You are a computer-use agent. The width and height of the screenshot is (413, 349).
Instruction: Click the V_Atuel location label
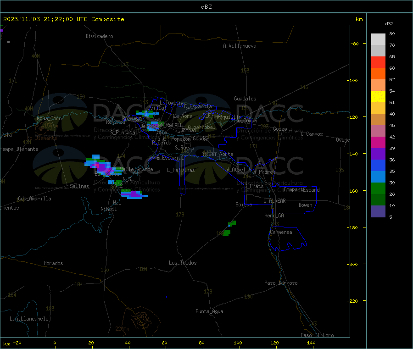pyautogui.click(x=236, y=170)
